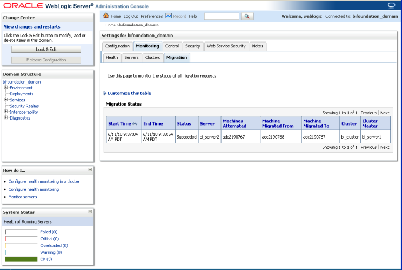Open Diagnostics in Domain Structure tree
This screenshot has width=402, height=270.
[x=20, y=118]
